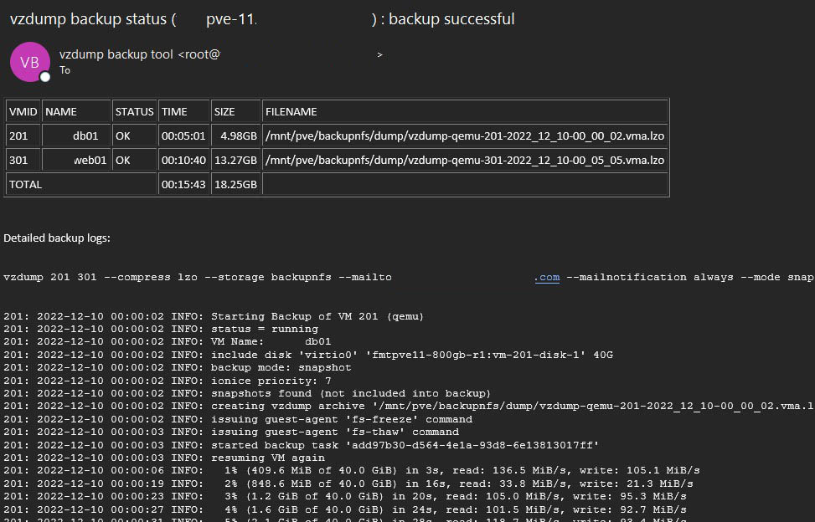Click the TIME column header
This screenshot has height=522, width=815.
click(x=175, y=111)
